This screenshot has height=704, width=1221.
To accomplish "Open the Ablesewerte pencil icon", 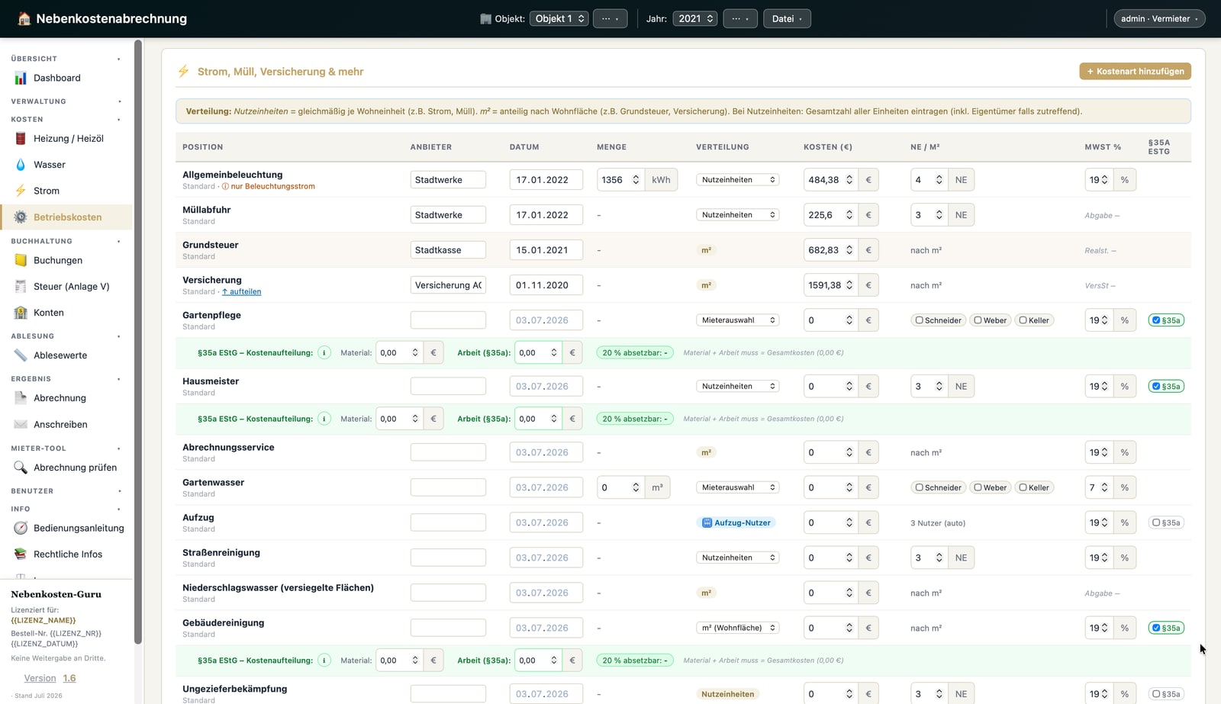I will click(x=21, y=355).
